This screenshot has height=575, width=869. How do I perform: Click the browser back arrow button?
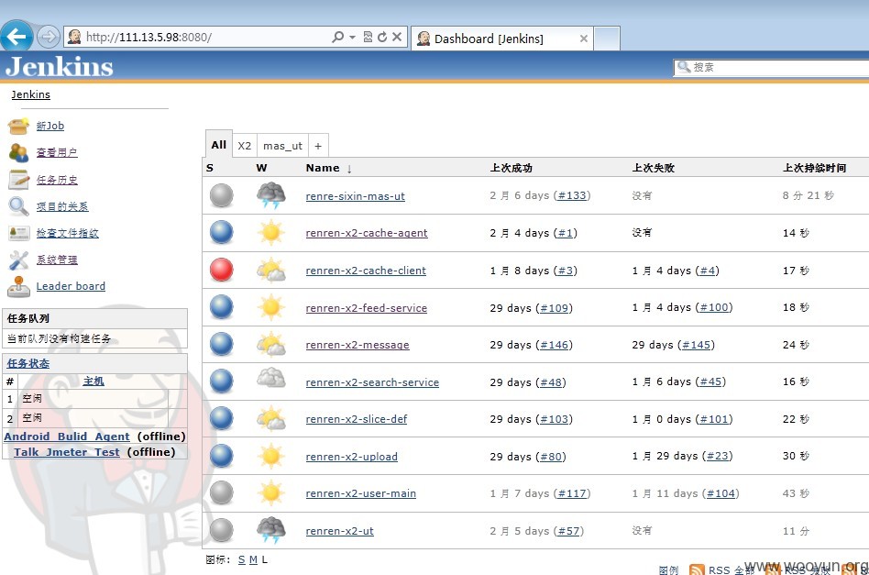pyautogui.click(x=16, y=38)
